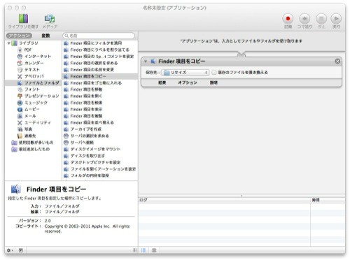The height and width of the screenshot is (260, 350).
Task: Toggle the description pane hide button
Action: click(x=21, y=250)
